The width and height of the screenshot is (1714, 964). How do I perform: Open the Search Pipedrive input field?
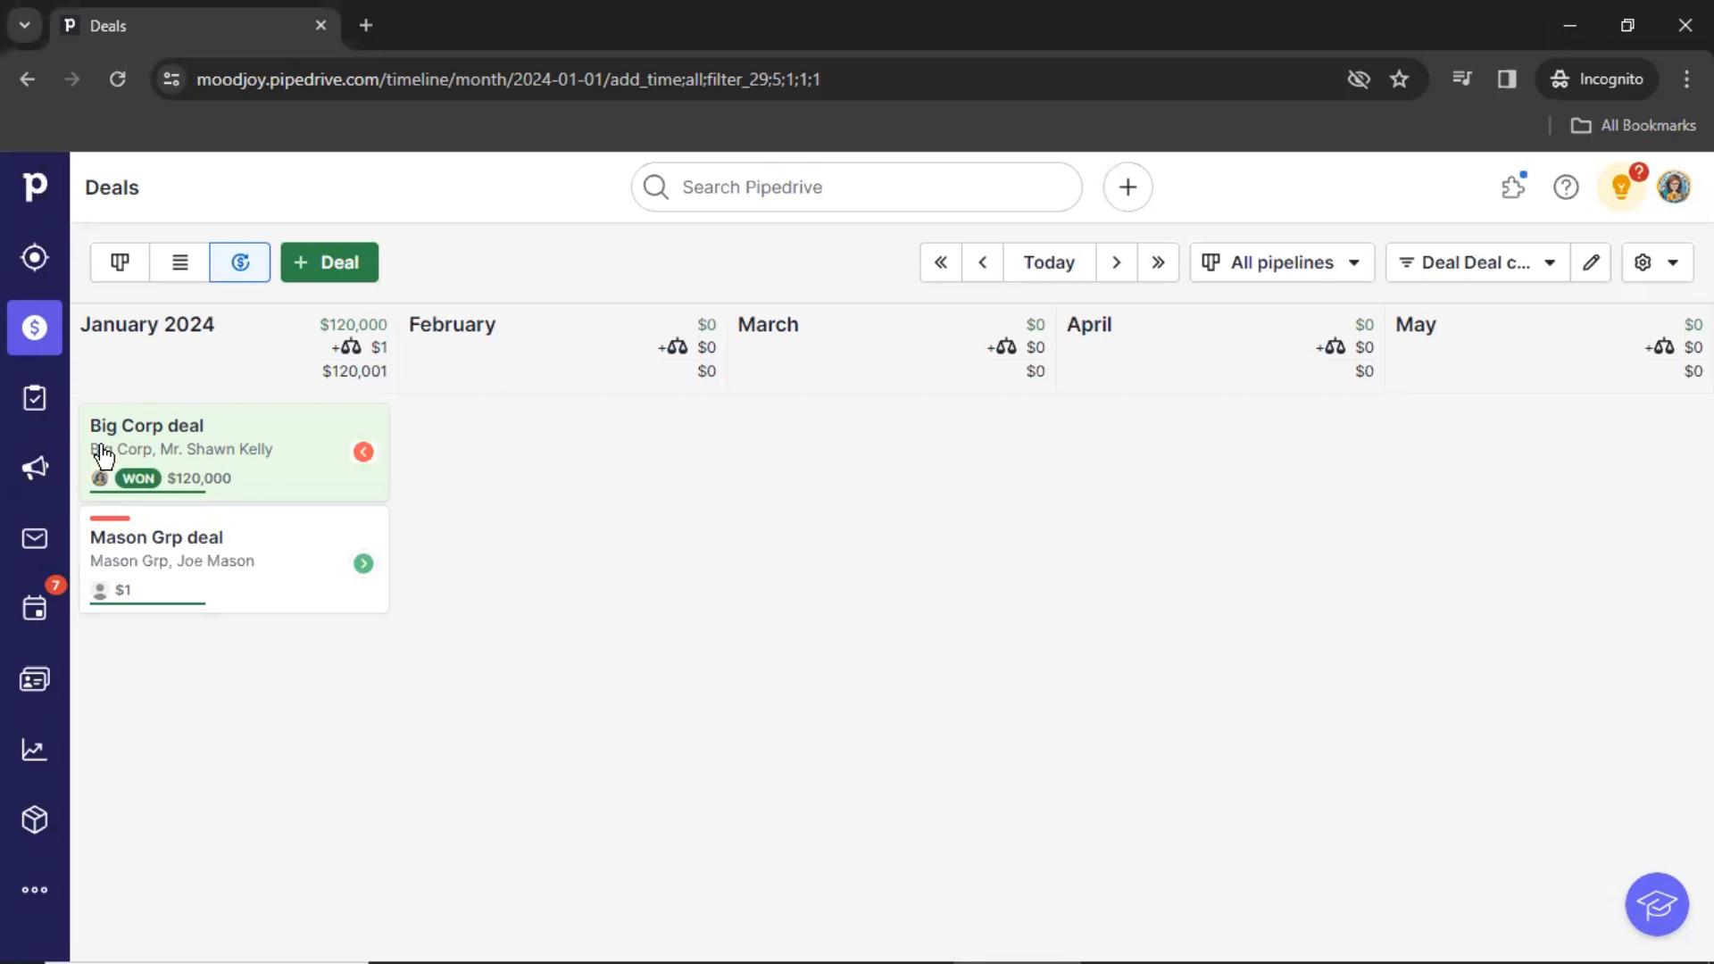pyautogui.click(x=856, y=187)
